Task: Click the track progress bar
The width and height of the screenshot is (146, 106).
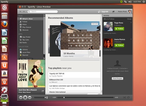Action: coord(85,98)
